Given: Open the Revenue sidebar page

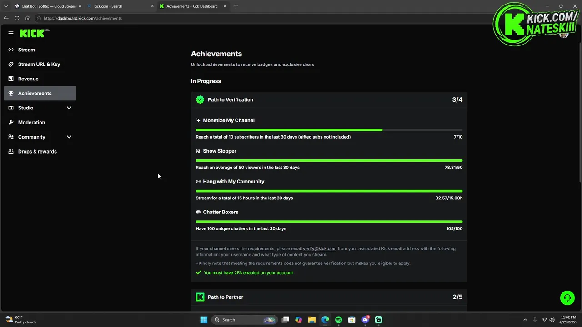Looking at the screenshot, I should tap(28, 79).
